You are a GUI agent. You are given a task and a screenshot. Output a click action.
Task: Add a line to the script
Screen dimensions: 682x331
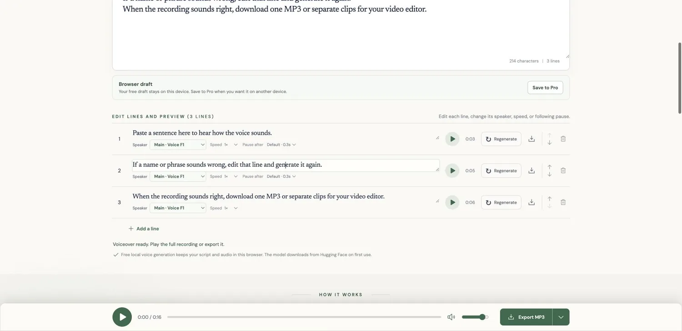point(144,229)
